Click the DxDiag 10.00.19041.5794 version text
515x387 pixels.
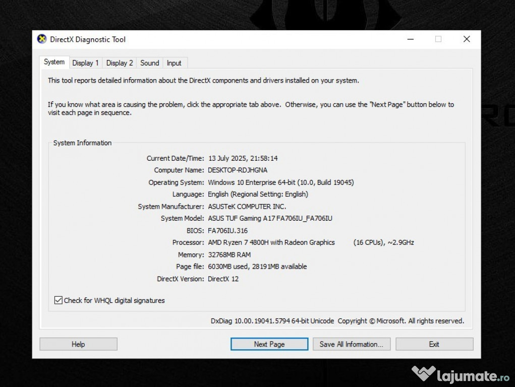tap(272, 320)
